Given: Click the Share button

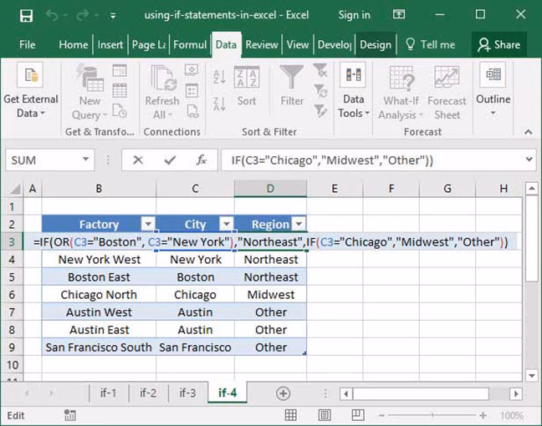Looking at the screenshot, I should [499, 44].
